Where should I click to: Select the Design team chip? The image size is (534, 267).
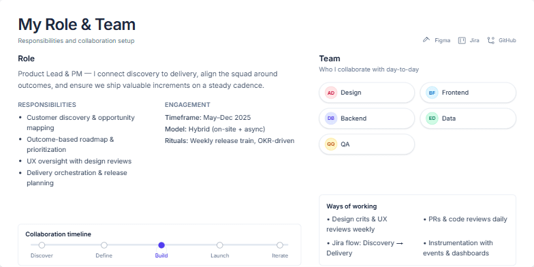[x=366, y=93]
